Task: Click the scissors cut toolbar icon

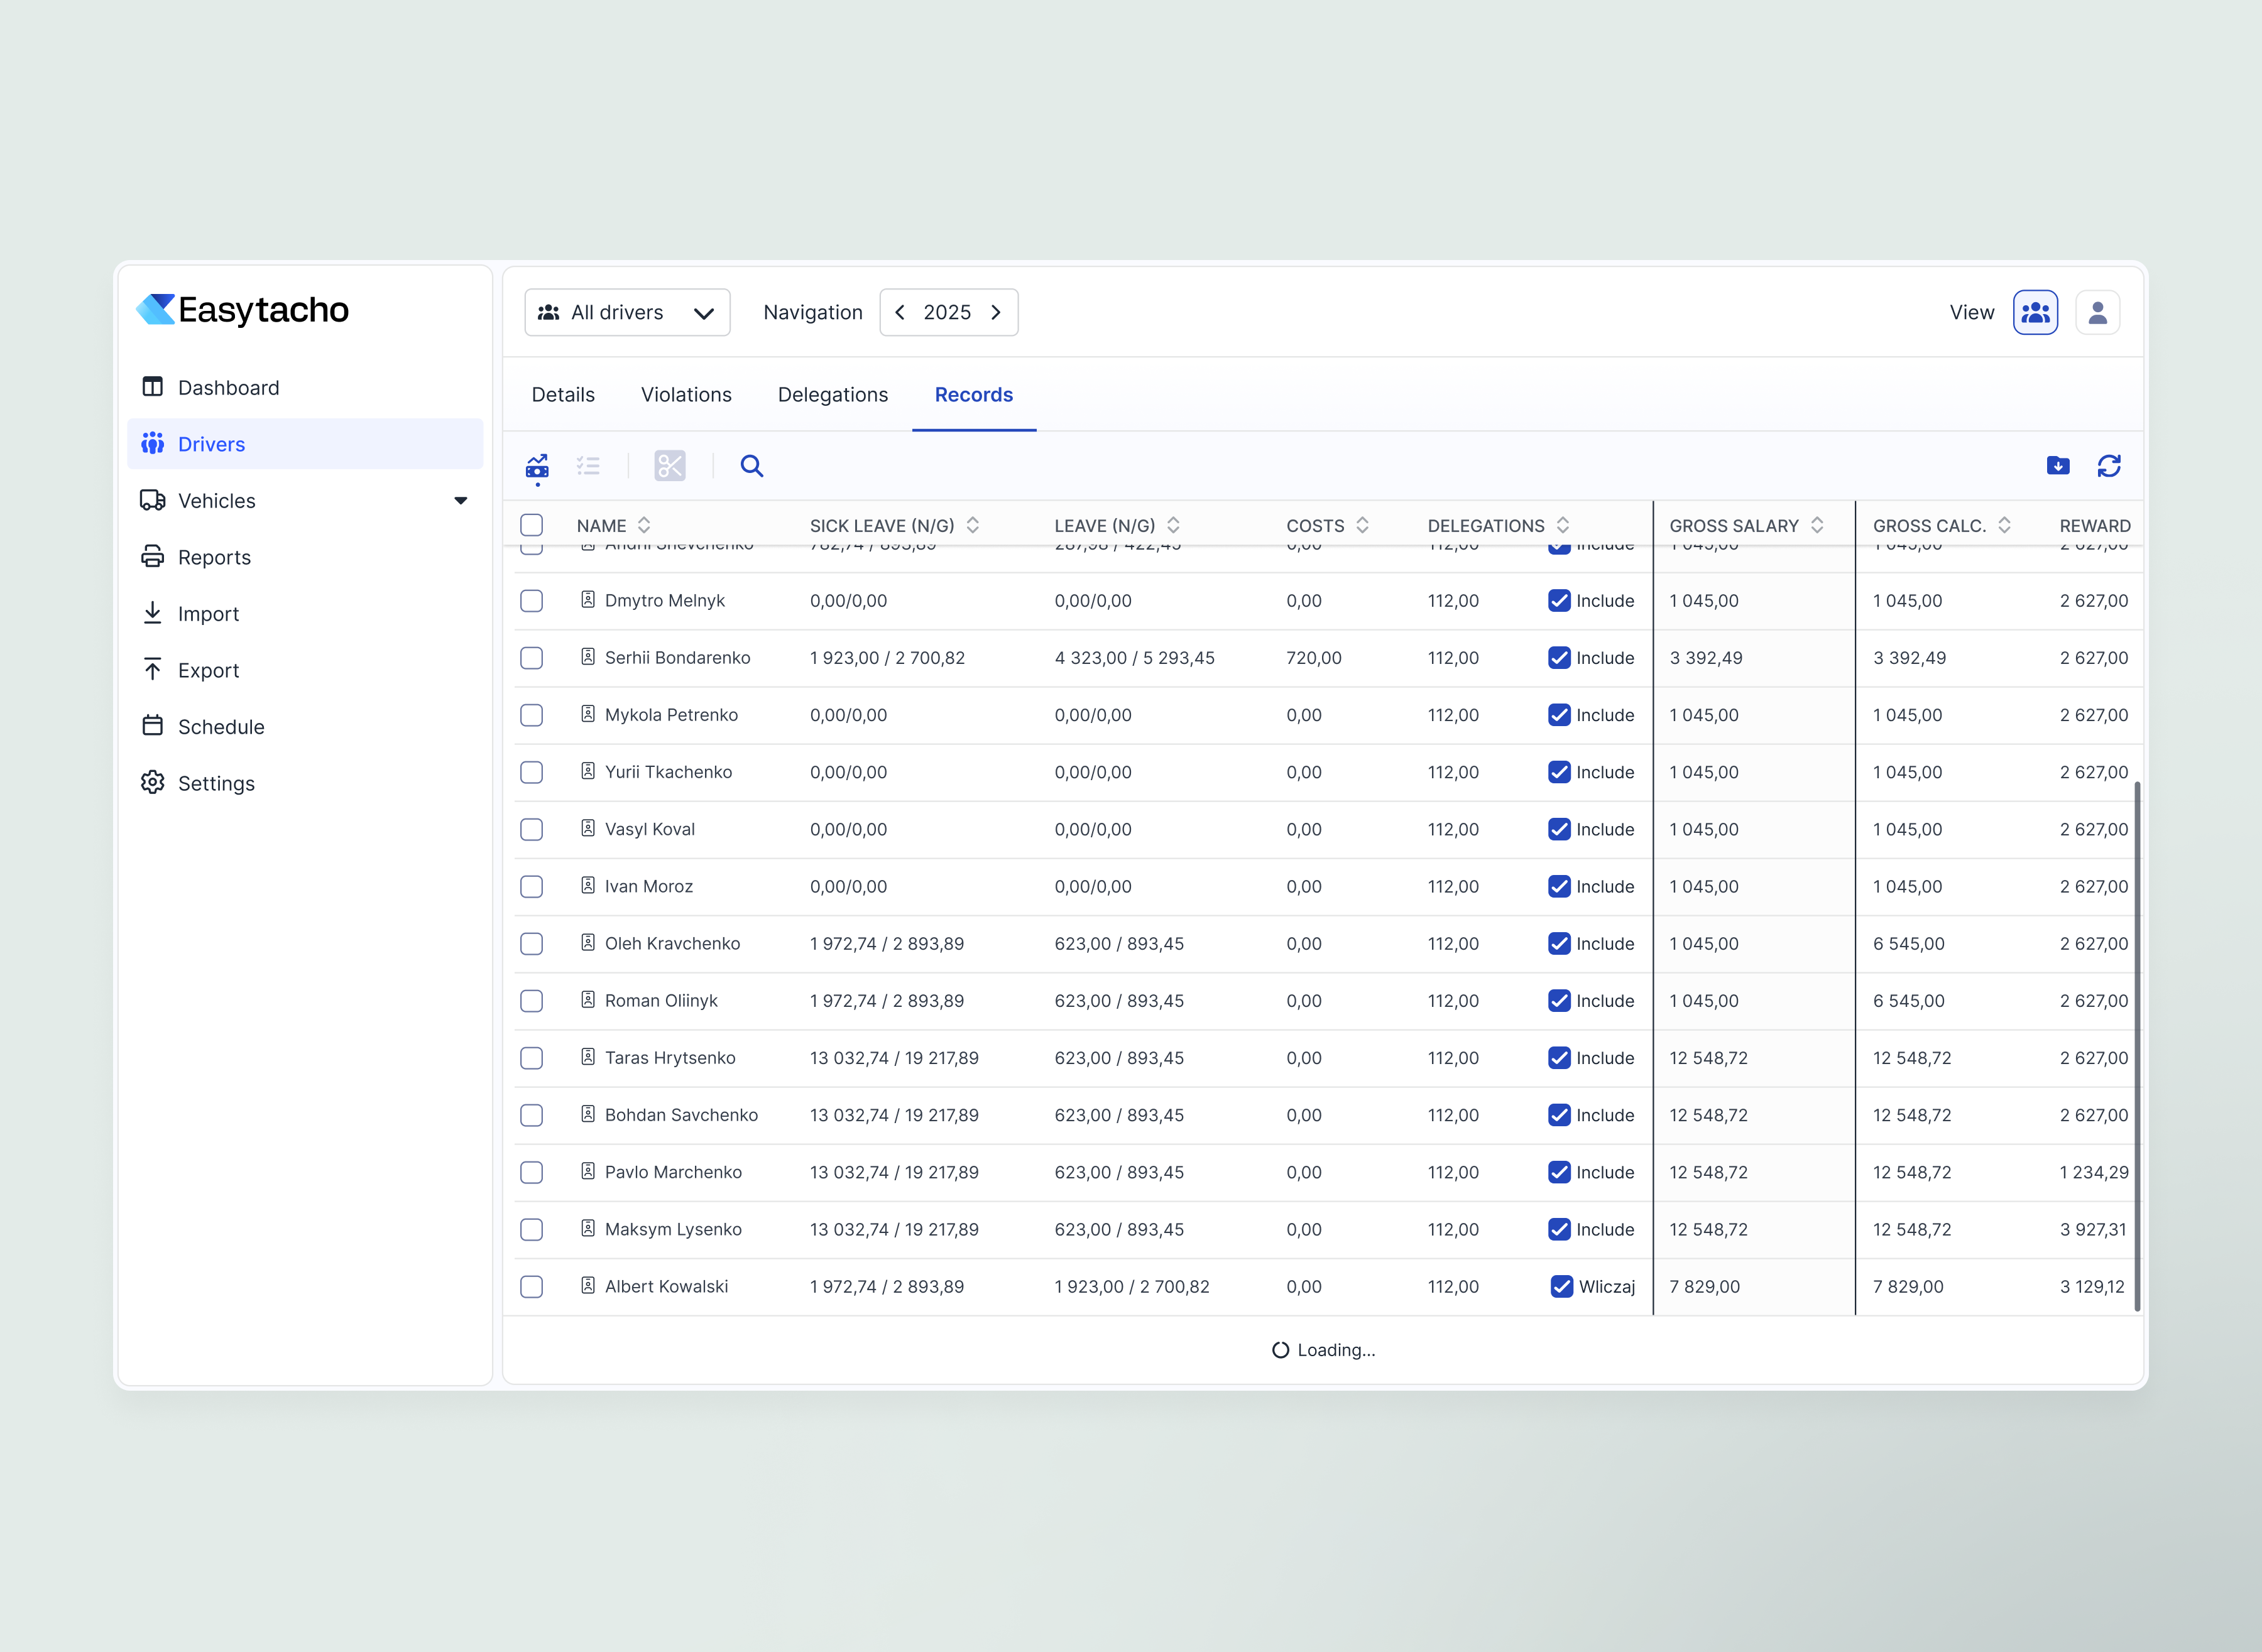Action: [x=670, y=466]
